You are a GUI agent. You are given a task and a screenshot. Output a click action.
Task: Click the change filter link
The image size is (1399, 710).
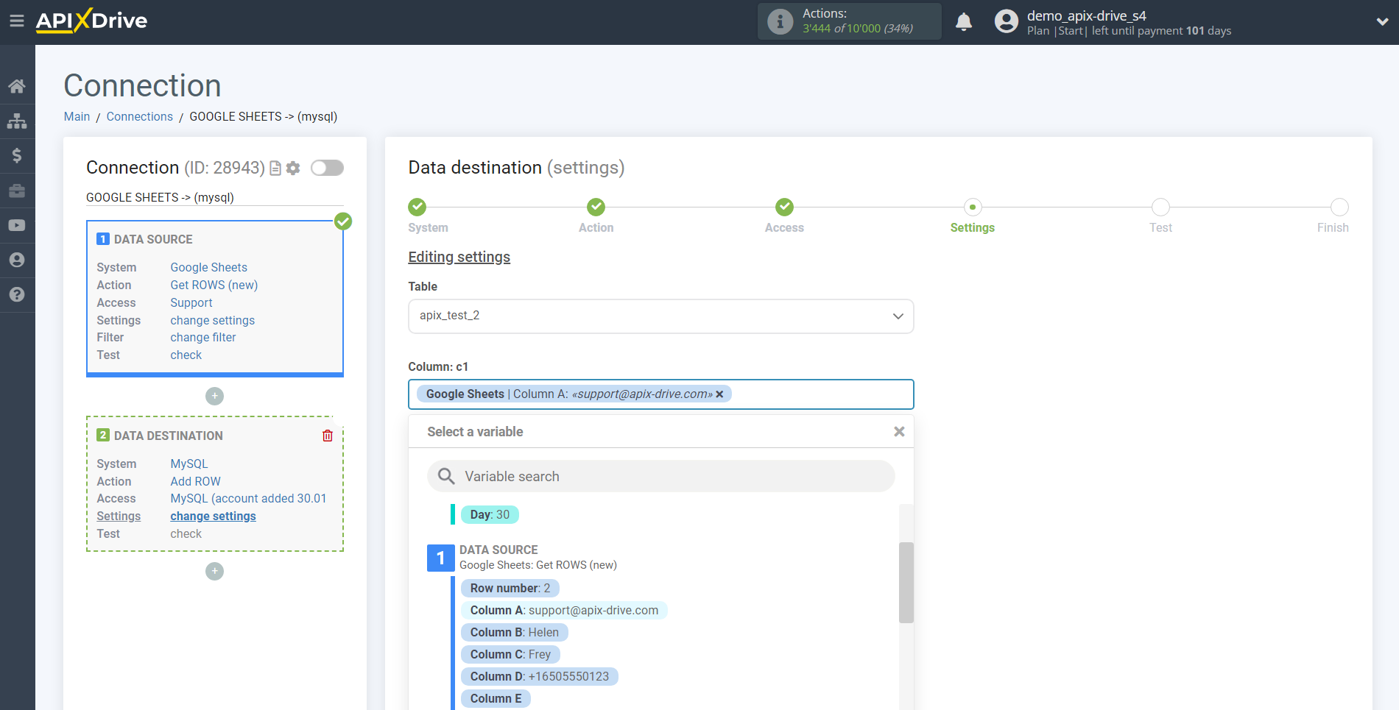pos(202,337)
